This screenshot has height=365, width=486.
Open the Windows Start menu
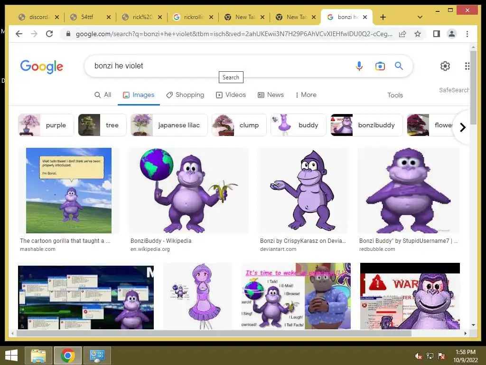point(11,355)
